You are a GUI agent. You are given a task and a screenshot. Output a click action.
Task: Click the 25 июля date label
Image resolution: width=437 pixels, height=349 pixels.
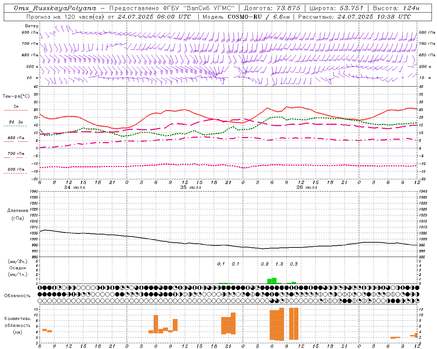191,187
